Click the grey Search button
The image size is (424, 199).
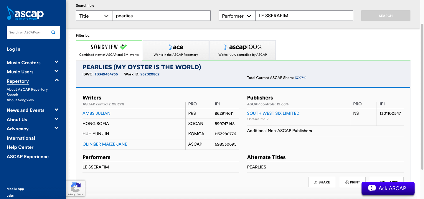[x=385, y=16]
